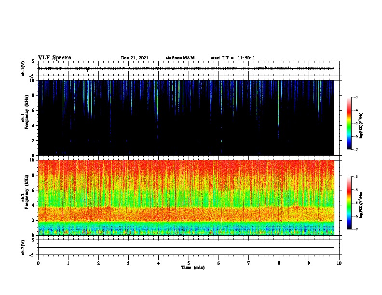Click the color scale bar beside ch.1 spectrogram
The width and height of the screenshot is (382, 295).
(x=349, y=123)
